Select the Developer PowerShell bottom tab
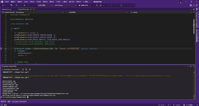This screenshot has height=106, width=199. point(19,101)
